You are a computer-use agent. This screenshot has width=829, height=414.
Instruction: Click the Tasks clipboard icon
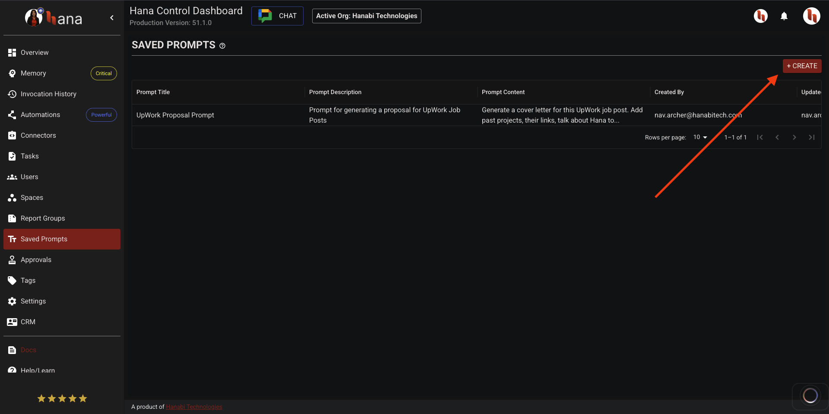(12, 156)
